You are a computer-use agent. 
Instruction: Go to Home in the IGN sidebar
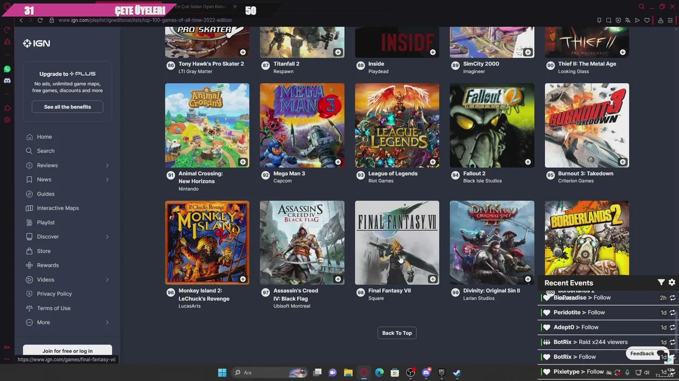[44, 137]
